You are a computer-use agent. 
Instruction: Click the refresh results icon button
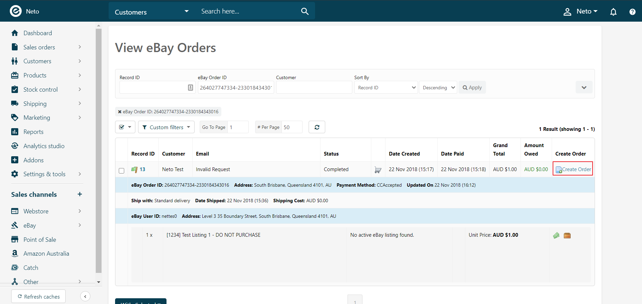[x=317, y=127]
